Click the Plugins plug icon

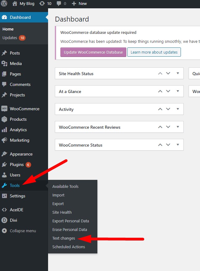(x=4, y=164)
